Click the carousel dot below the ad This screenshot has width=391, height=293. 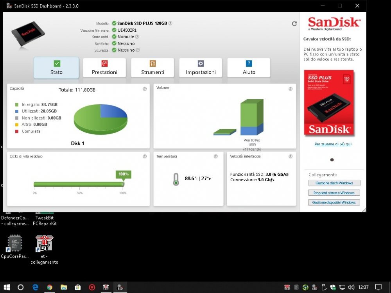pos(332,160)
